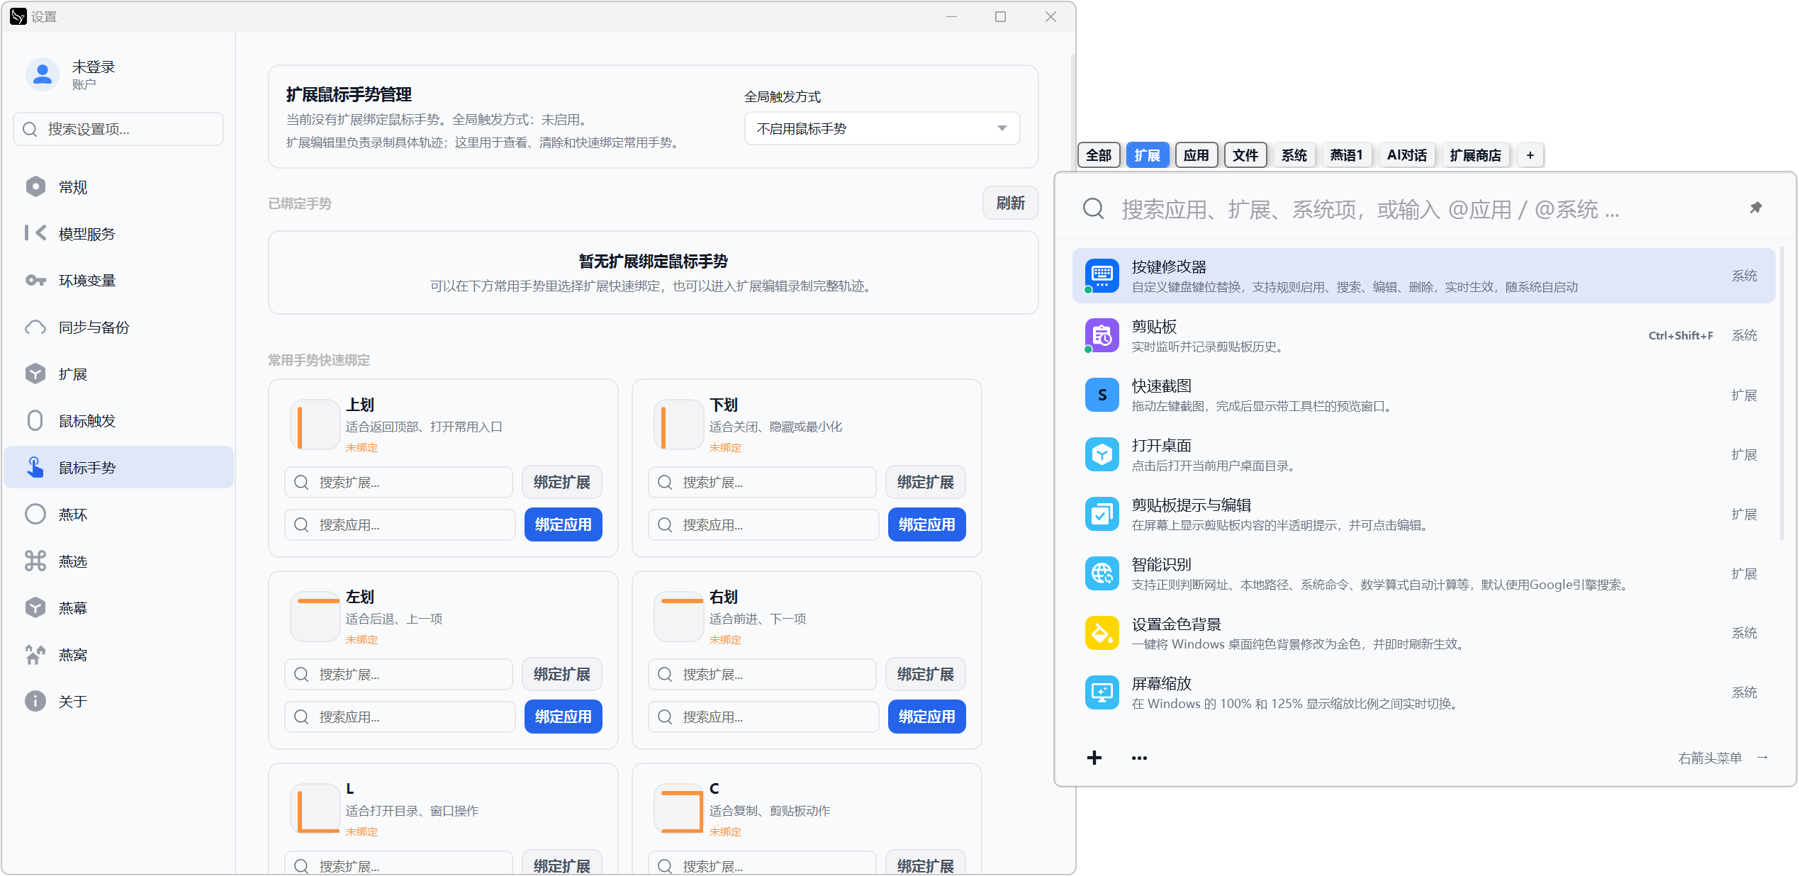
Task: Open 燕环 via the ring icon
Action: 35,515
